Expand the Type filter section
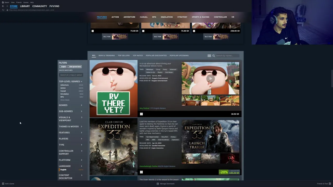Viewport: 333px width, 187px height. pyautogui.click(x=71, y=145)
